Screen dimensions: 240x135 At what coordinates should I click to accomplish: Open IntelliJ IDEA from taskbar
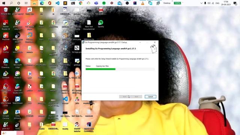click(135, 3)
